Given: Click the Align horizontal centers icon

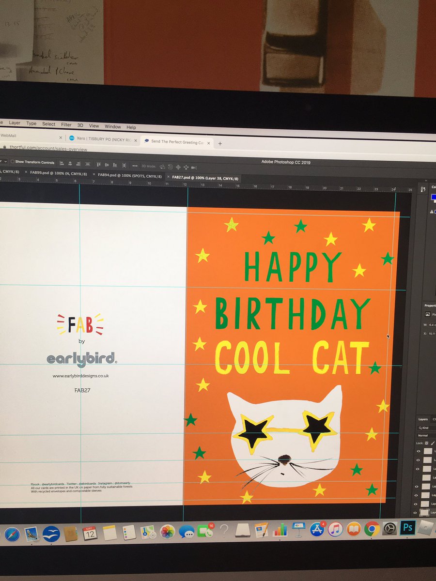Looking at the screenshot, I should click(x=70, y=163).
